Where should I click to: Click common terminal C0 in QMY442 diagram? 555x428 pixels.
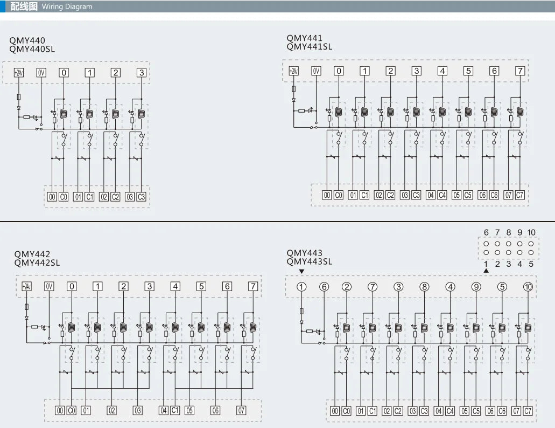[x=72, y=411]
